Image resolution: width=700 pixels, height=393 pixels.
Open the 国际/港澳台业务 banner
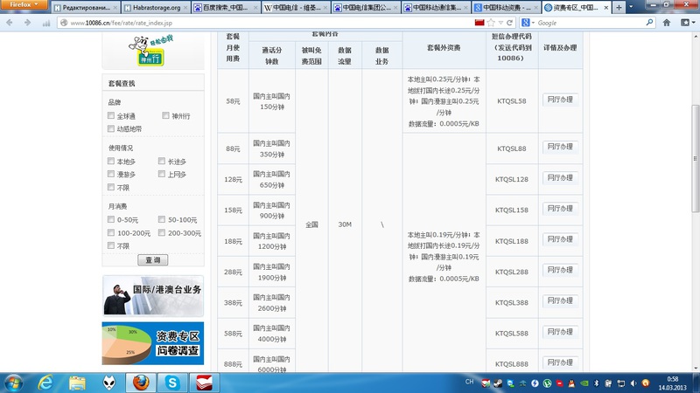point(153,296)
